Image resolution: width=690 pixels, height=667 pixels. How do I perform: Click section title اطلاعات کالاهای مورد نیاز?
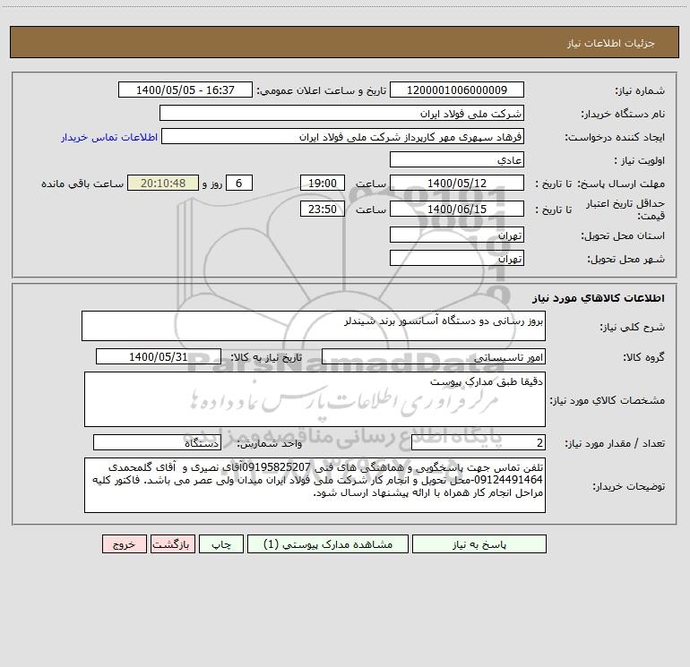tap(599, 298)
